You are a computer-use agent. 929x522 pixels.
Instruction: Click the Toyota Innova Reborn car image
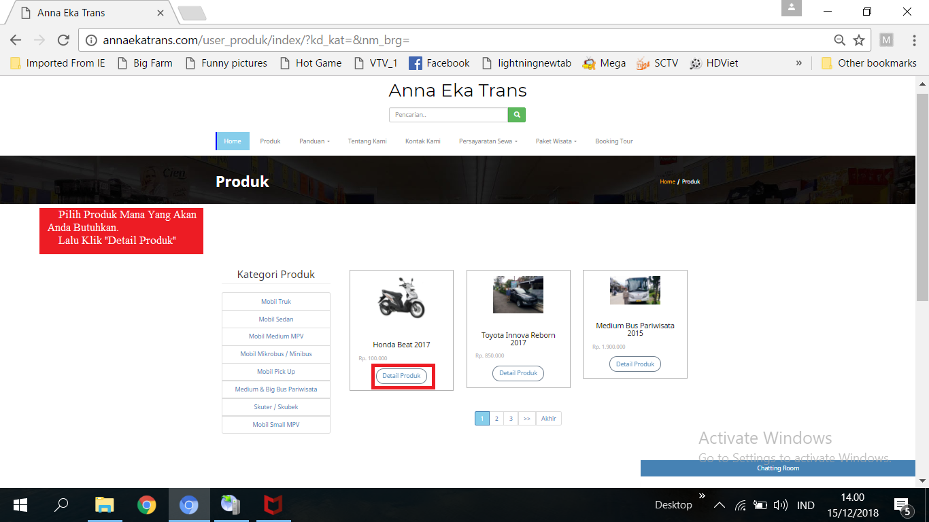[x=518, y=294]
